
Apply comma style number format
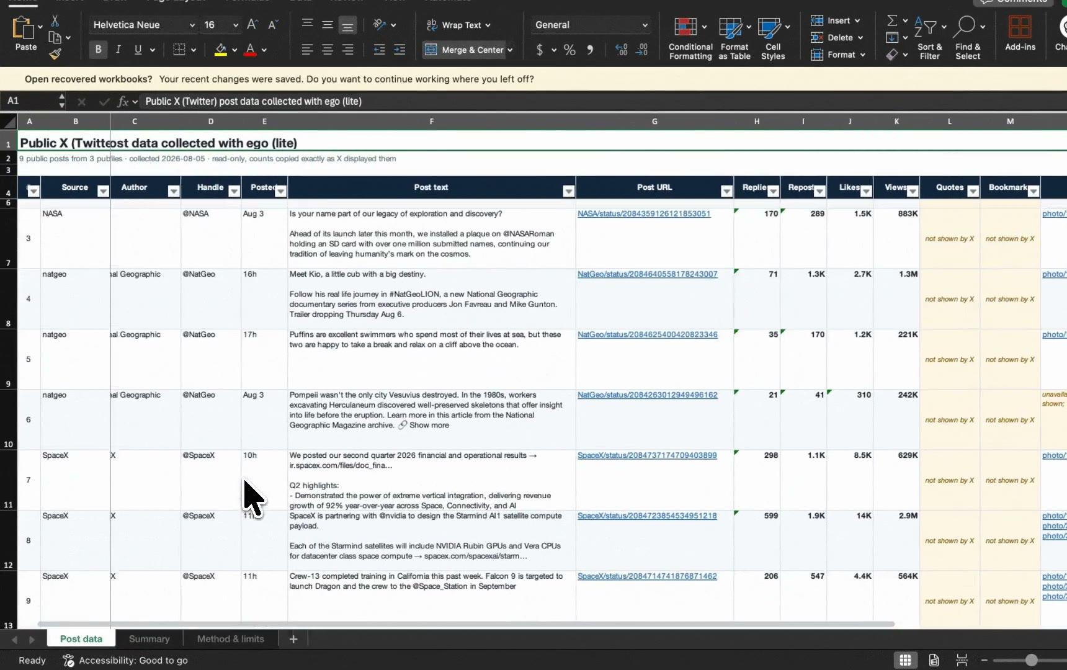(590, 50)
